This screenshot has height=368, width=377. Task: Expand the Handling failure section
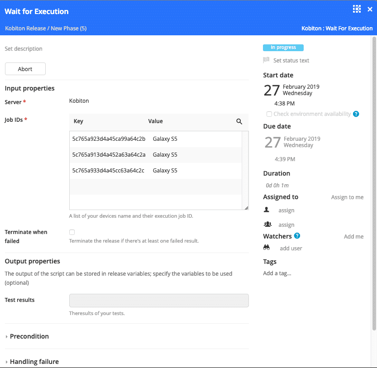click(34, 362)
